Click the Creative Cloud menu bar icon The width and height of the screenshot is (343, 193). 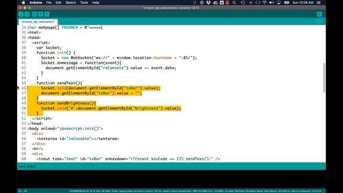click(x=215, y=3)
